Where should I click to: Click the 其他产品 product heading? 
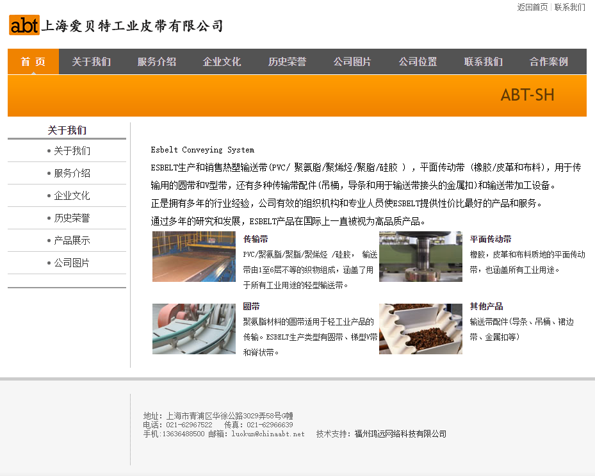coord(486,306)
